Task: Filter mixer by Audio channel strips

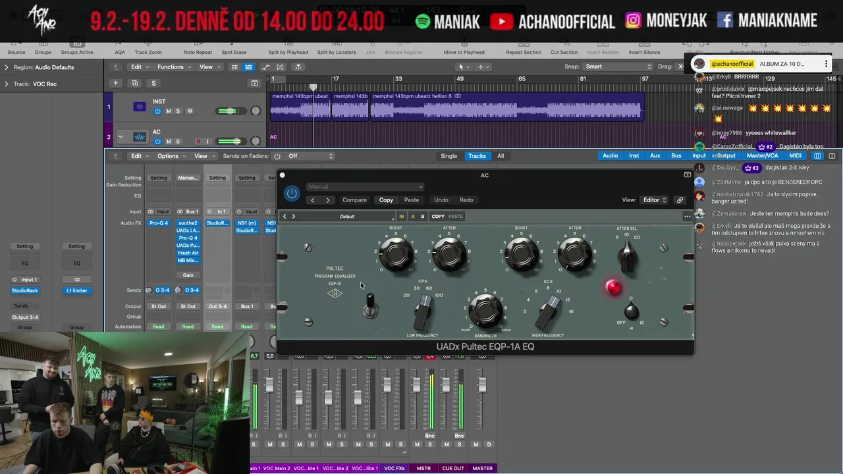Action: [611, 156]
